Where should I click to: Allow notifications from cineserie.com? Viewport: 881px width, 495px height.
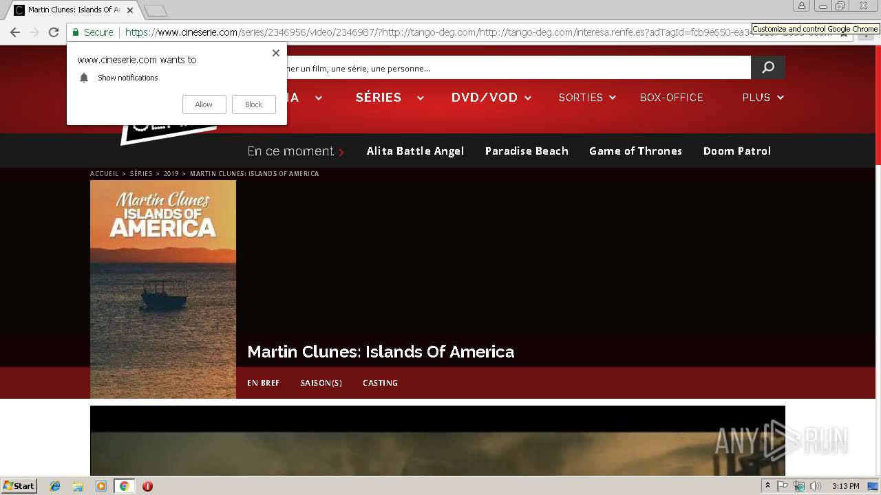coord(204,104)
